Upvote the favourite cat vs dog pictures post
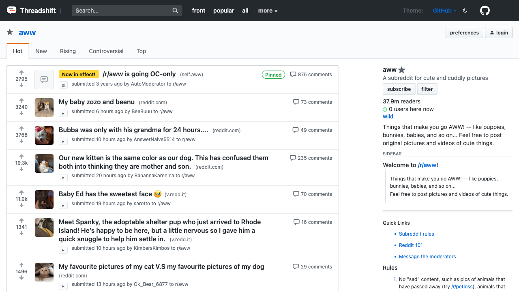This screenshot has height=292, width=519. 21,265
